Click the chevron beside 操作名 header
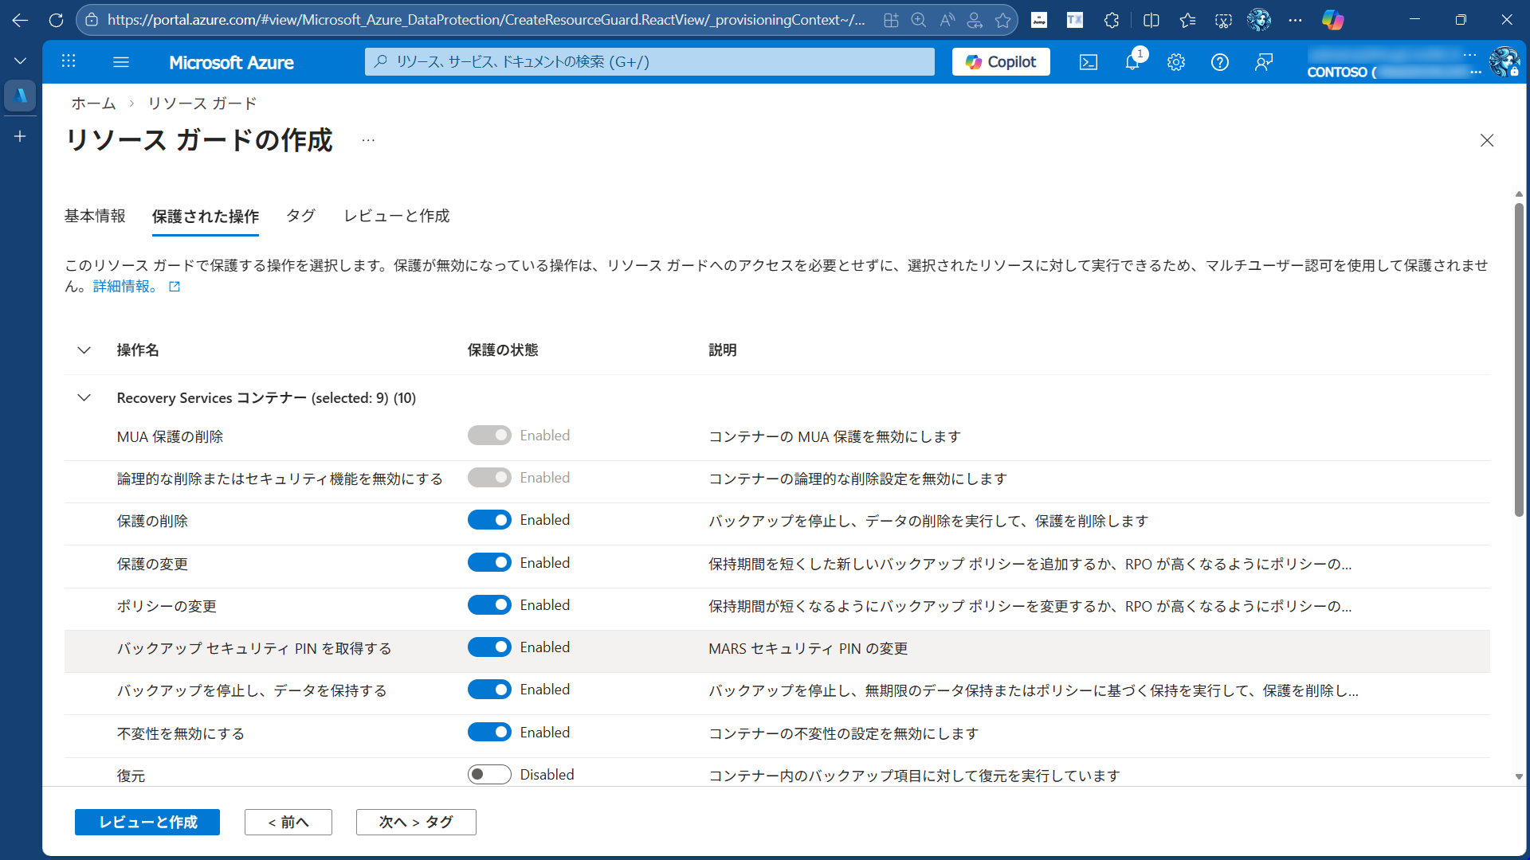 point(84,350)
